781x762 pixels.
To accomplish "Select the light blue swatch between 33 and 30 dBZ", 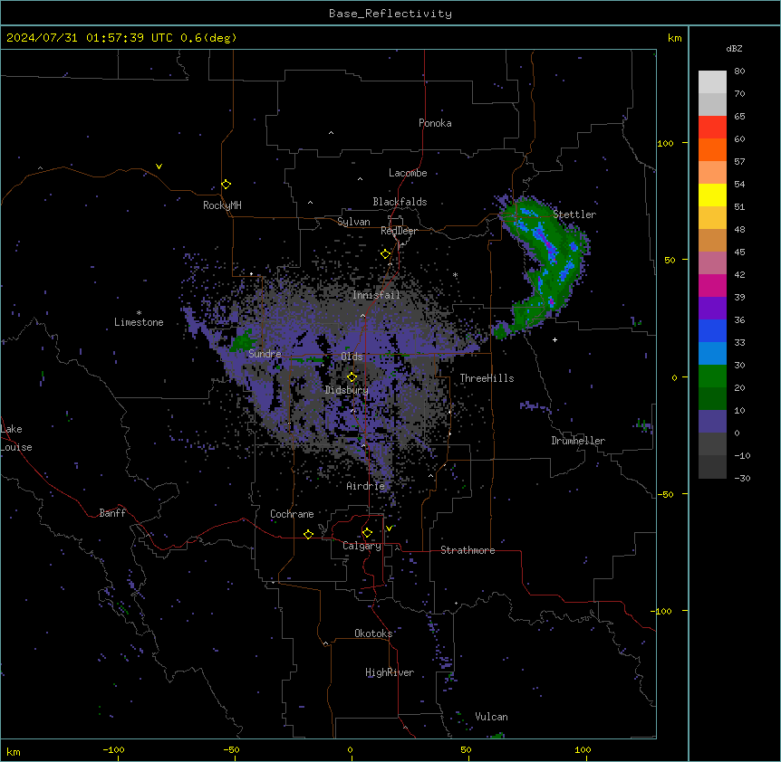I will (x=712, y=354).
